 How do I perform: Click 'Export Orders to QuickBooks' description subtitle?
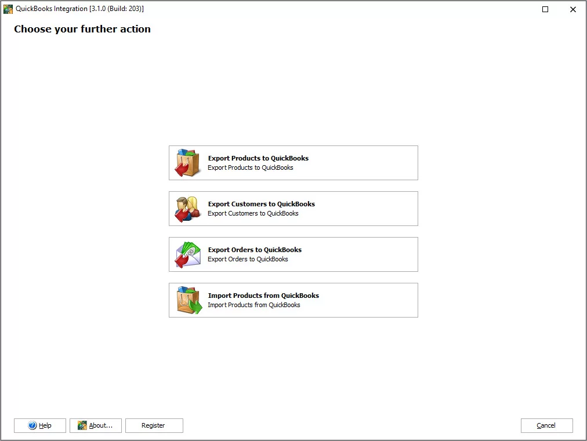click(248, 259)
